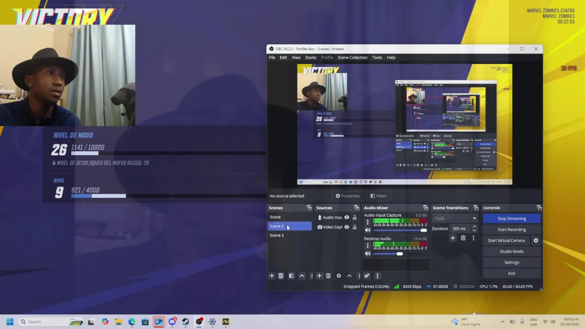This screenshot has height=329, width=585.
Task: Adjust Audio Input Capture volume slider
Action: [400, 230]
